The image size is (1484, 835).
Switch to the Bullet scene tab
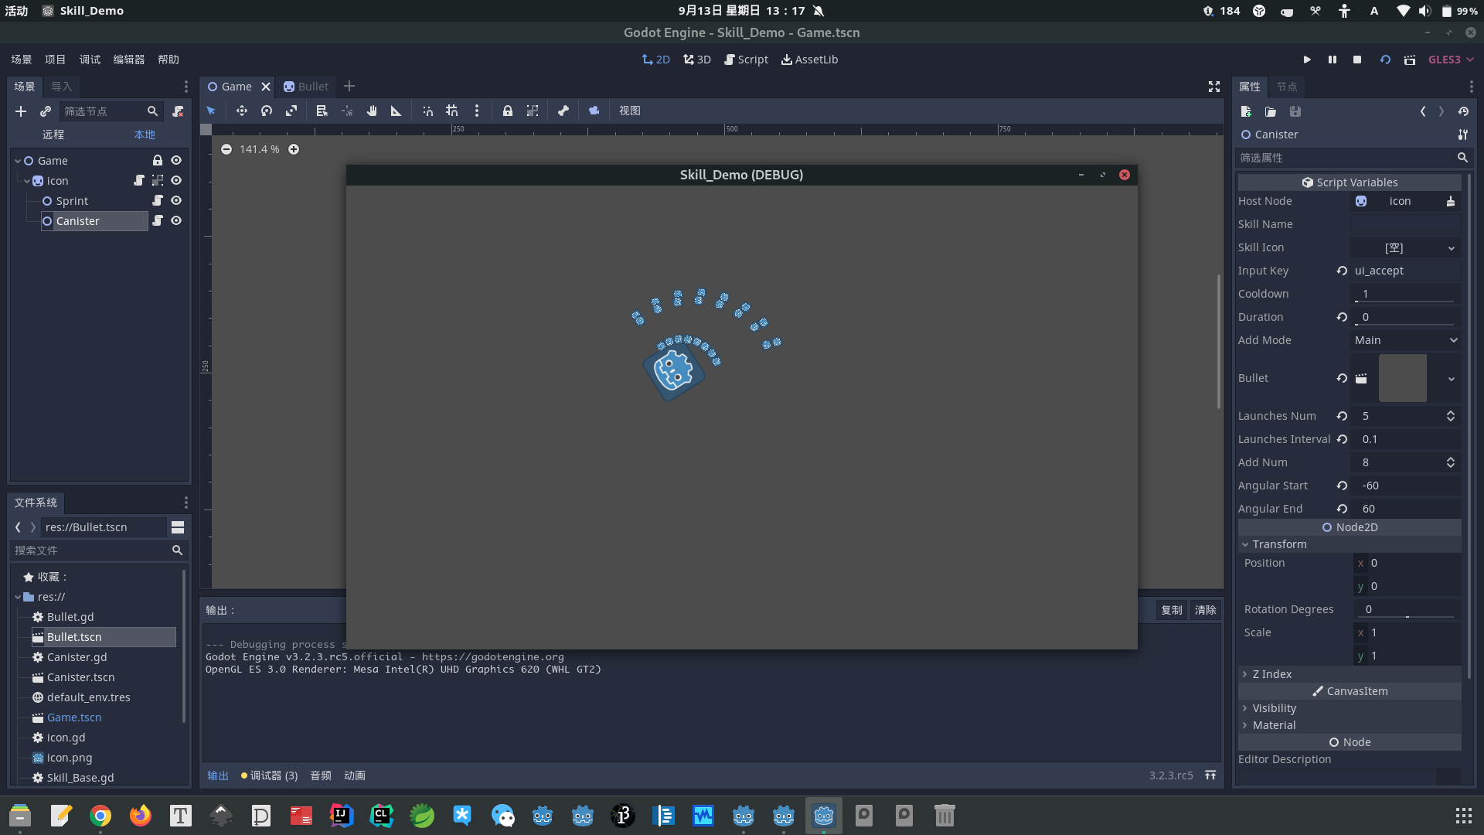[307, 87]
